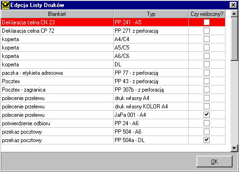Image resolution: width=239 pixels, height=172 pixels.
Task: Close the Edycja Listy Druków window
Action: pos(233,5)
